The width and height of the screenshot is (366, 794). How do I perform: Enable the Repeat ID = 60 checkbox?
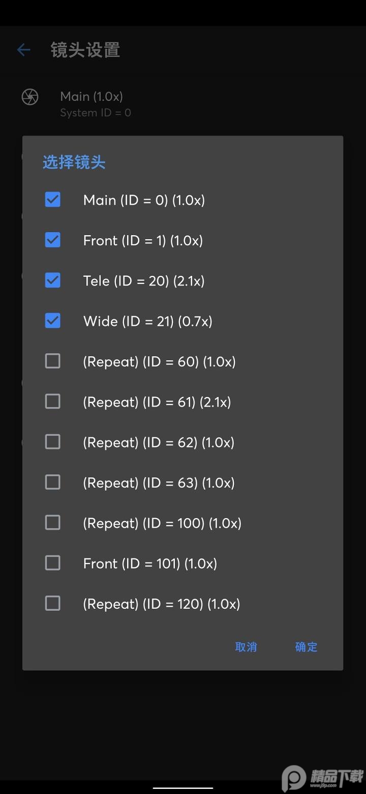click(x=53, y=361)
